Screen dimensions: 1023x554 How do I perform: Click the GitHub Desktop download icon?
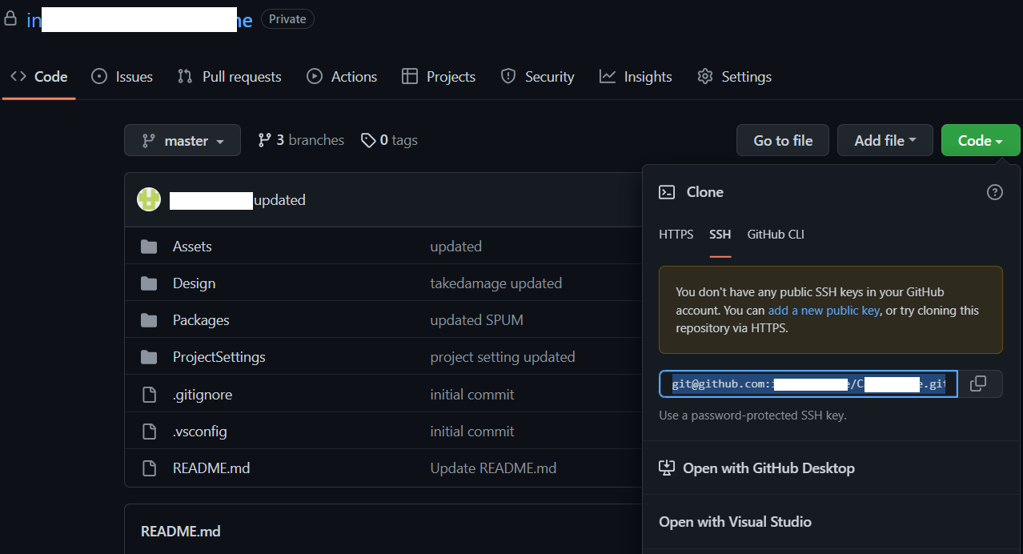(x=667, y=468)
